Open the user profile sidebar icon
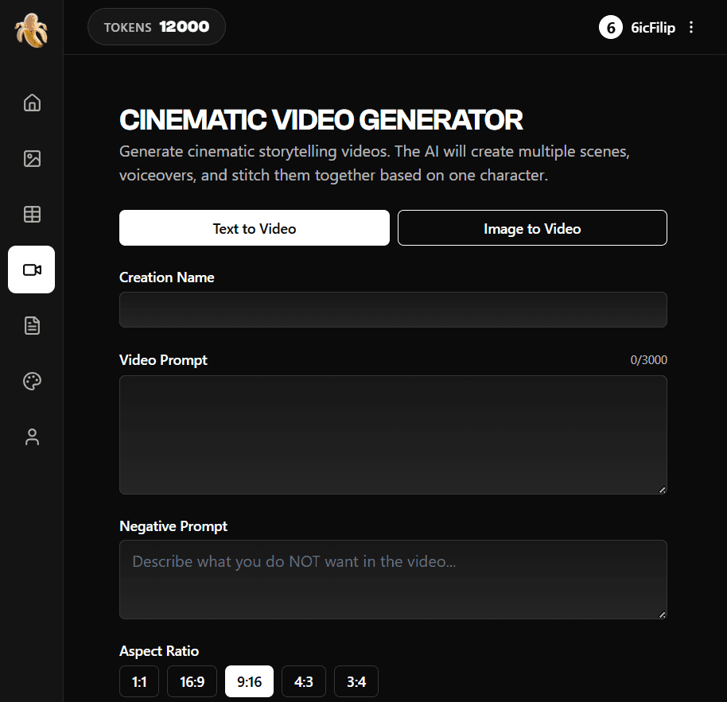The height and width of the screenshot is (702, 727). tap(32, 436)
